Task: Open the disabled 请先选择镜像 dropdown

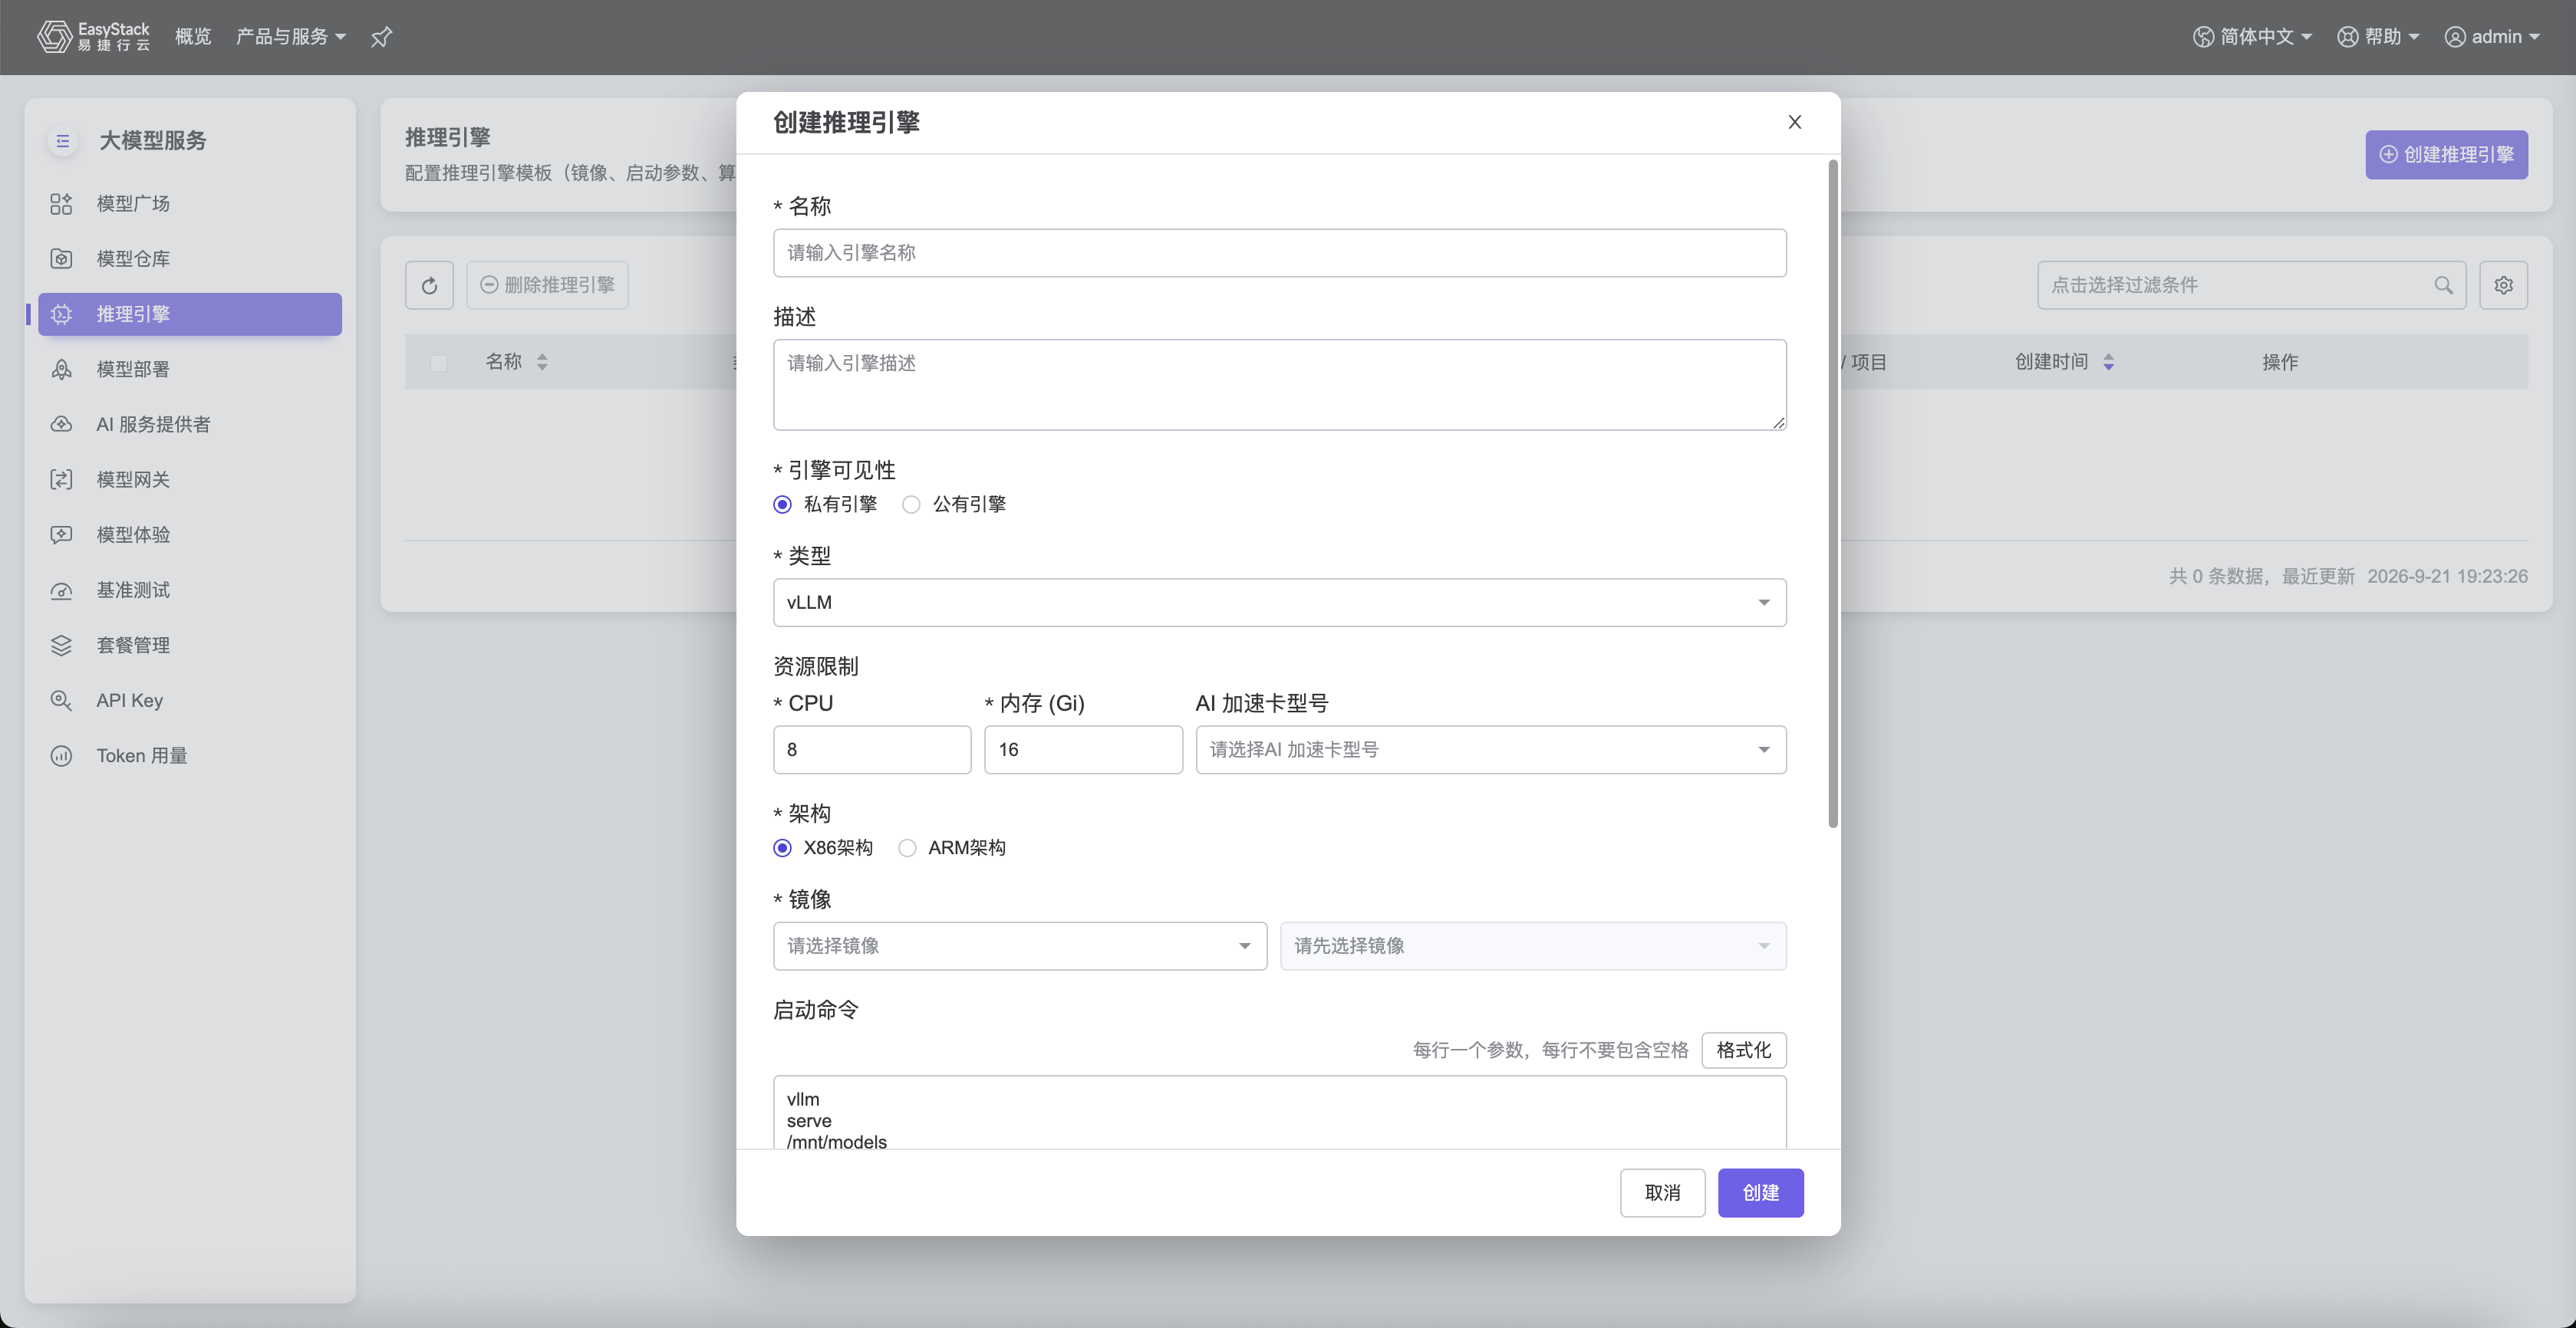Action: pyautogui.click(x=1533, y=946)
